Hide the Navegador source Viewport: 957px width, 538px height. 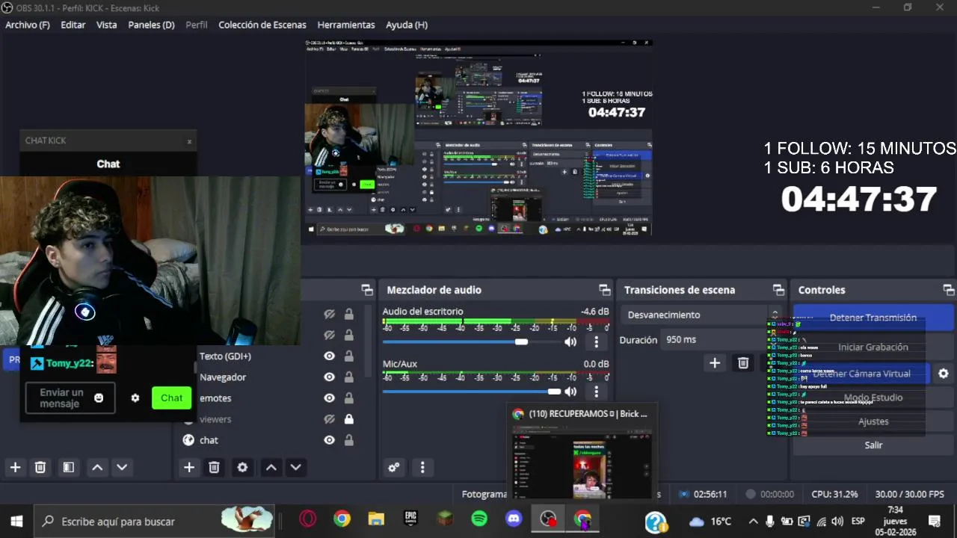(x=329, y=377)
